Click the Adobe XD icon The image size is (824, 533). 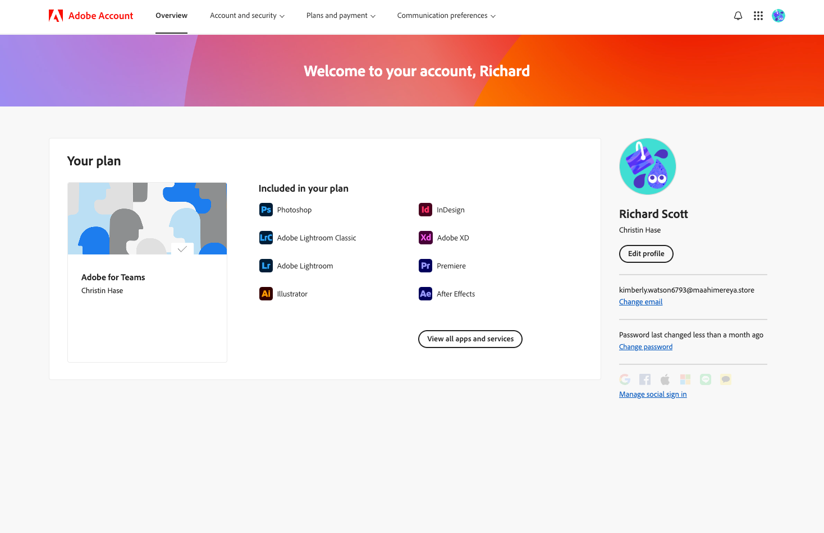[425, 238]
